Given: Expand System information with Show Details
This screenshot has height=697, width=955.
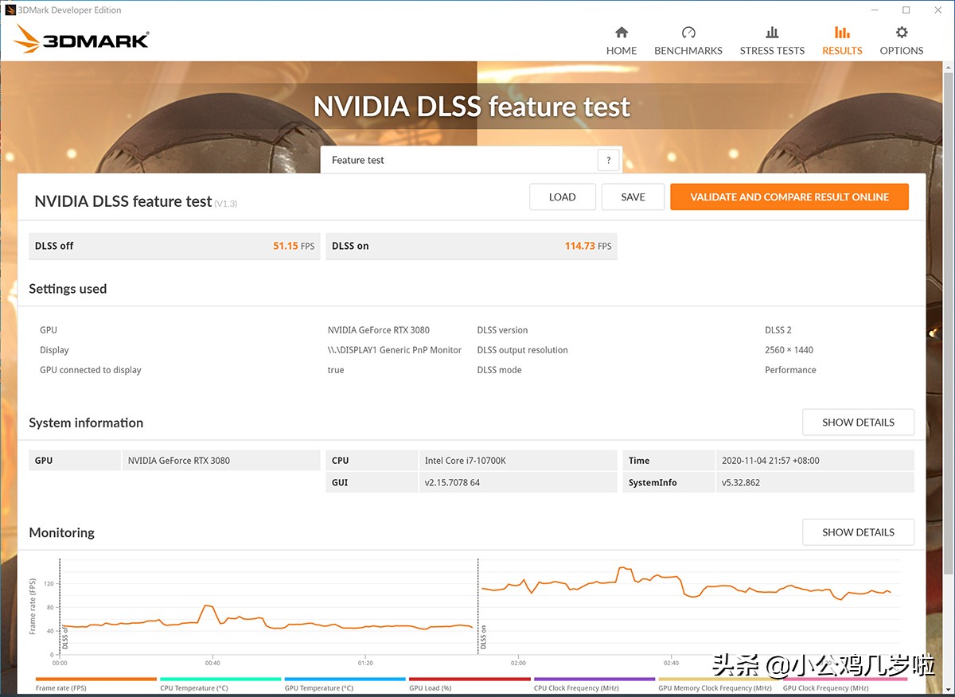Looking at the screenshot, I should [x=858, y=422].
